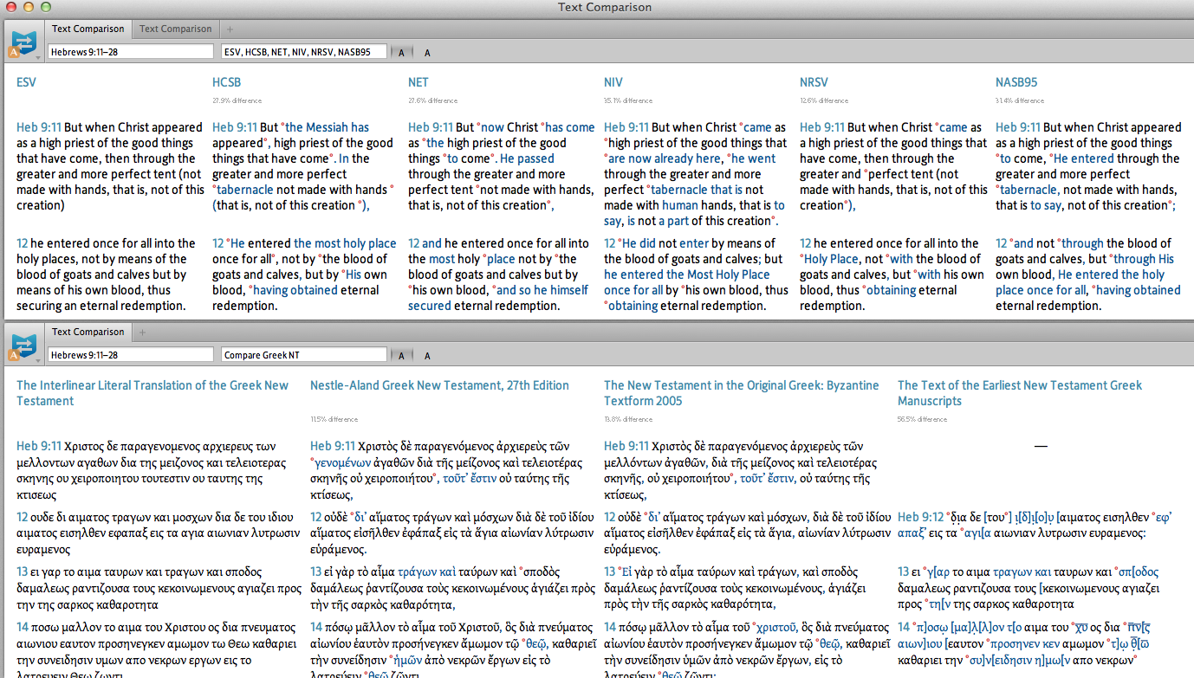Click the highlighted words 'the Messiah has' in HCSB
The image size is (1194, 678).
(328, 127)
